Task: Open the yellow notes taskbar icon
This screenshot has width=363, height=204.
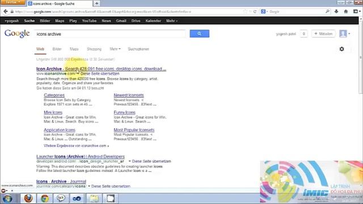Action: coord(94,198)
